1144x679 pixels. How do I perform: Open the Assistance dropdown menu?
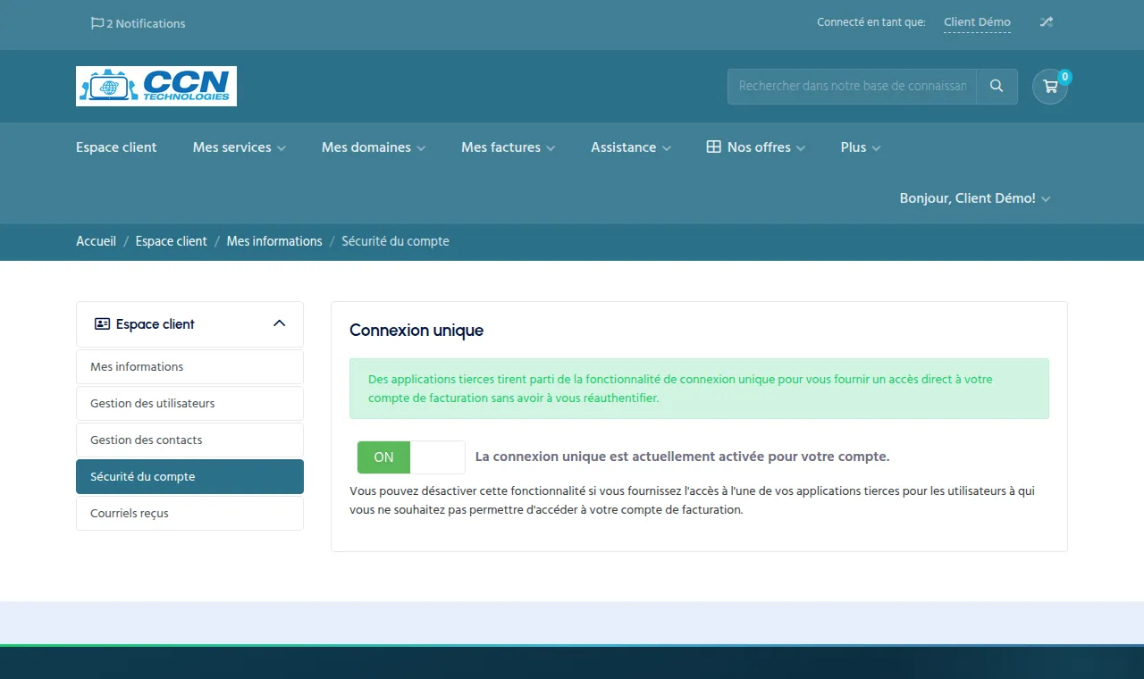click(x=631, y=147)
